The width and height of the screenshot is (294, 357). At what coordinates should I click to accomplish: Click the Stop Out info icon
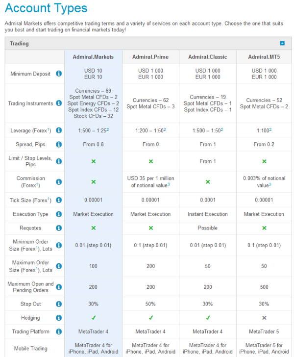click(59, 304)
